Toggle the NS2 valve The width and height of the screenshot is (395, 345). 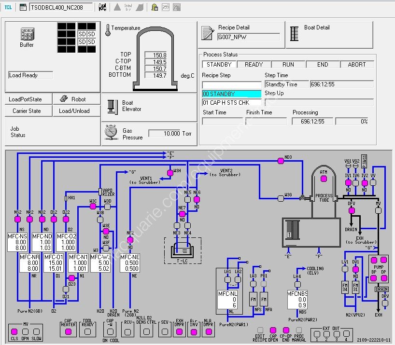pyautogui.click(x=18, y=219)
